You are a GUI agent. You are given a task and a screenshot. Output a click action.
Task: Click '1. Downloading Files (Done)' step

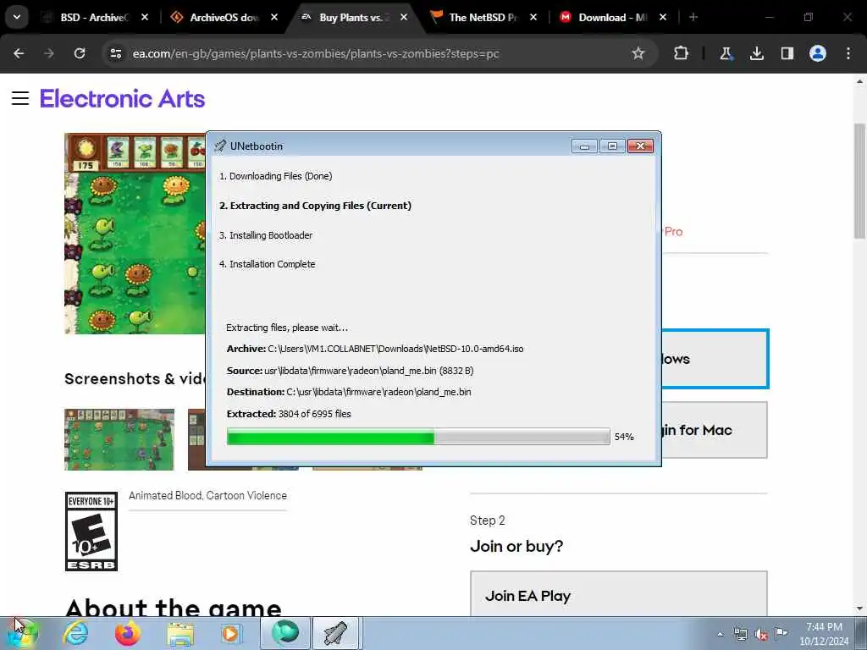coord(275,176)
